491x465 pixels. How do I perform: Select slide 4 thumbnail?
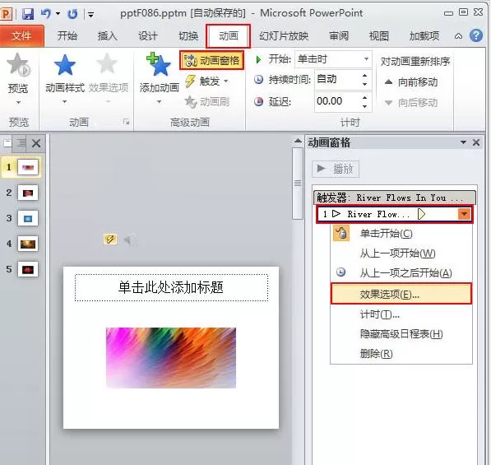coord(28,244)
